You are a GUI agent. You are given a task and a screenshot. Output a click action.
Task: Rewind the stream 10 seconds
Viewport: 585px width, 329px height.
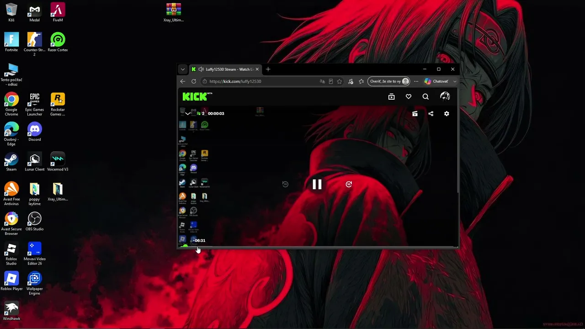tap(285, 184)
